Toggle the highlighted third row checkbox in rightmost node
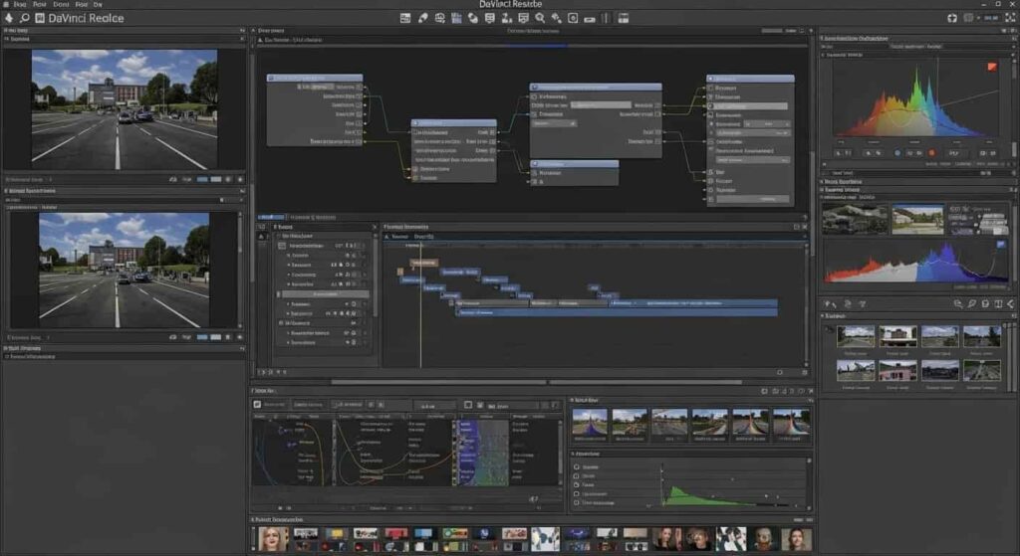 (710, 105)
